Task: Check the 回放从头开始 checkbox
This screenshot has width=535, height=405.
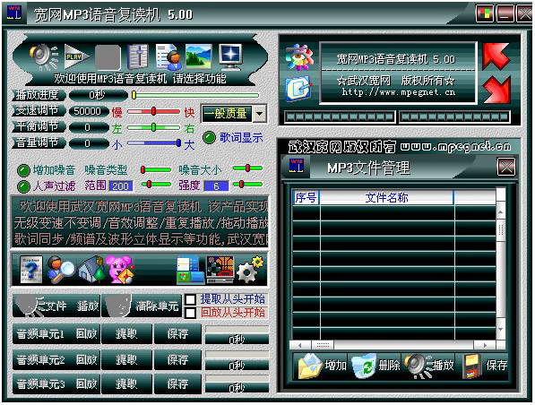Action: [190, 313]
